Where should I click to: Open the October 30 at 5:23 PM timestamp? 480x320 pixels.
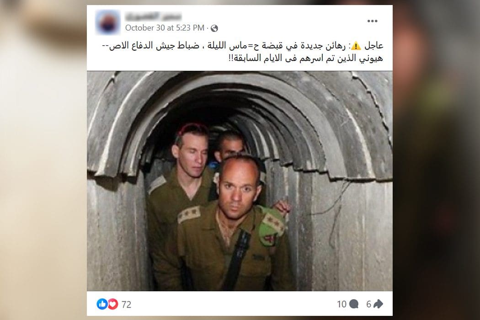[165, 28]
